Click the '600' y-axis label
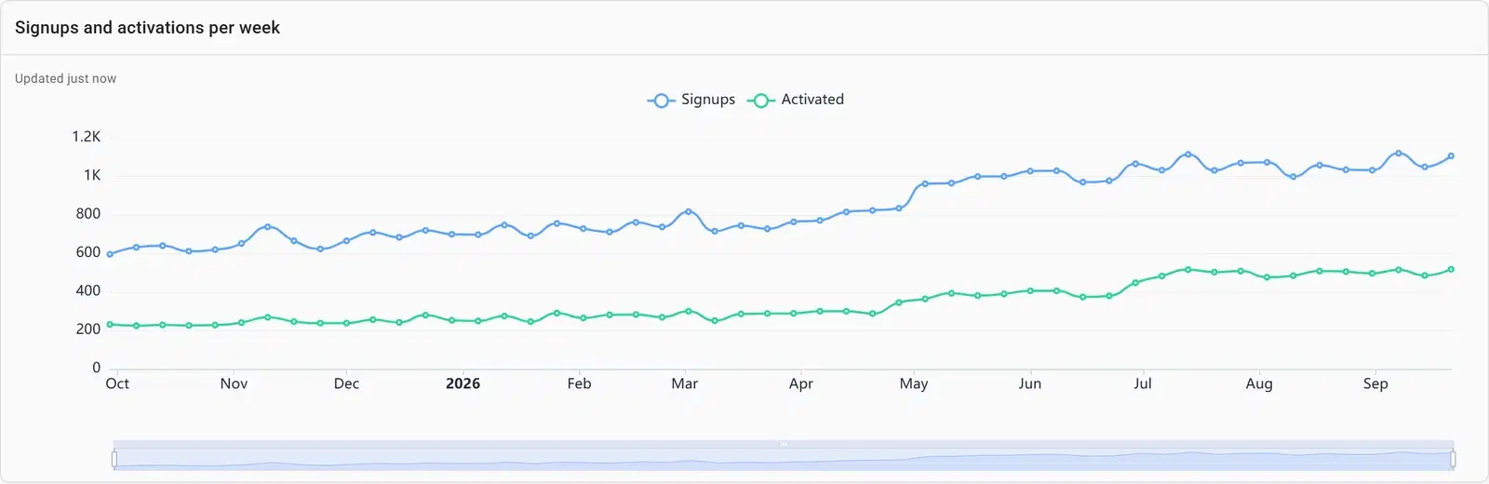This screenshot has width=1489, height=484. click(x=88, y=252)
